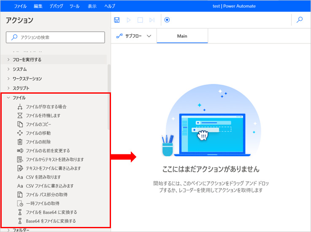Screen dimensions: 311x232
Task: Open the サブフロー dropdown
Action: coord(133,36)
